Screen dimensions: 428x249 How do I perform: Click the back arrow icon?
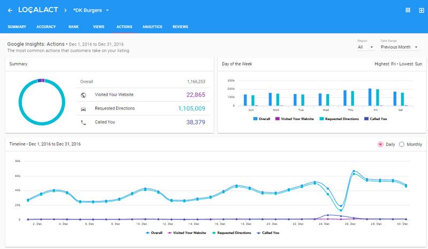[10, 10]
